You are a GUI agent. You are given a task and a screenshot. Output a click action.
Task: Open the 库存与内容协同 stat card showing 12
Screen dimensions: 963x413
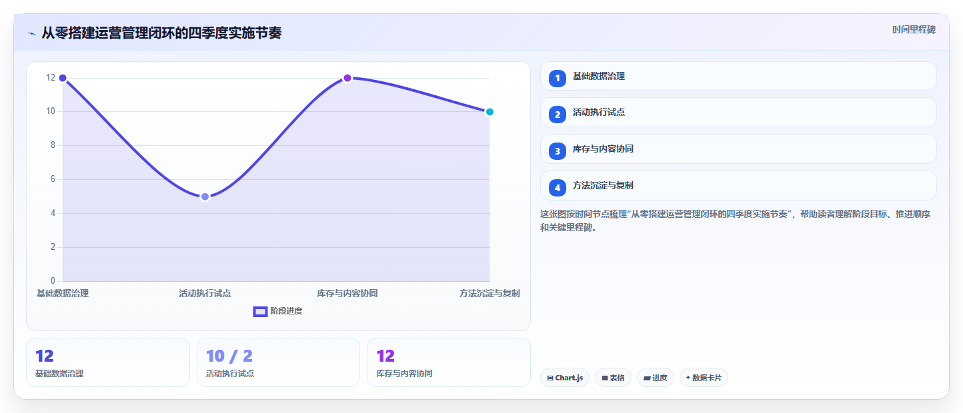[449, 362]
